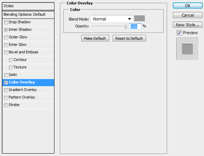Turn on Bevel and Emboss checkbox
204x156 pixels.
click(6, 53)
